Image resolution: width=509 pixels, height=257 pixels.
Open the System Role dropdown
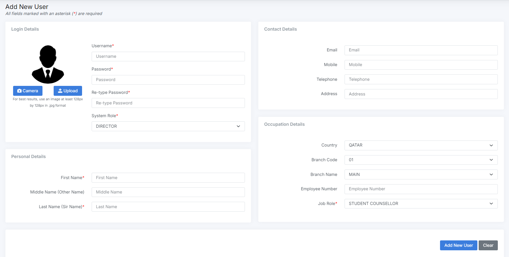(168, 126)
